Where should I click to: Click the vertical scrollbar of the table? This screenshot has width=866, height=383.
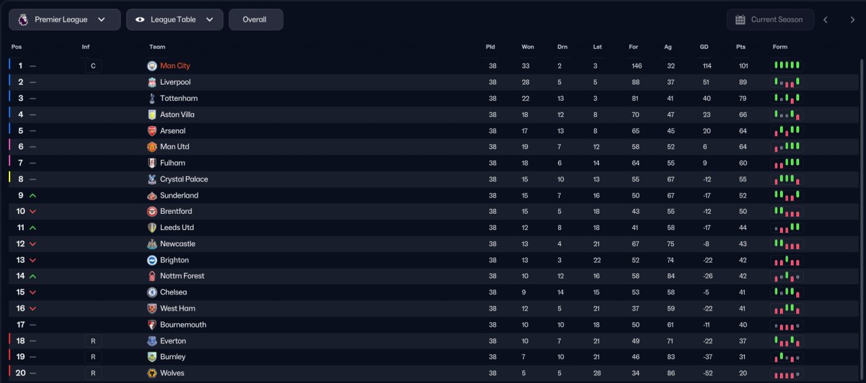[862, 203]
